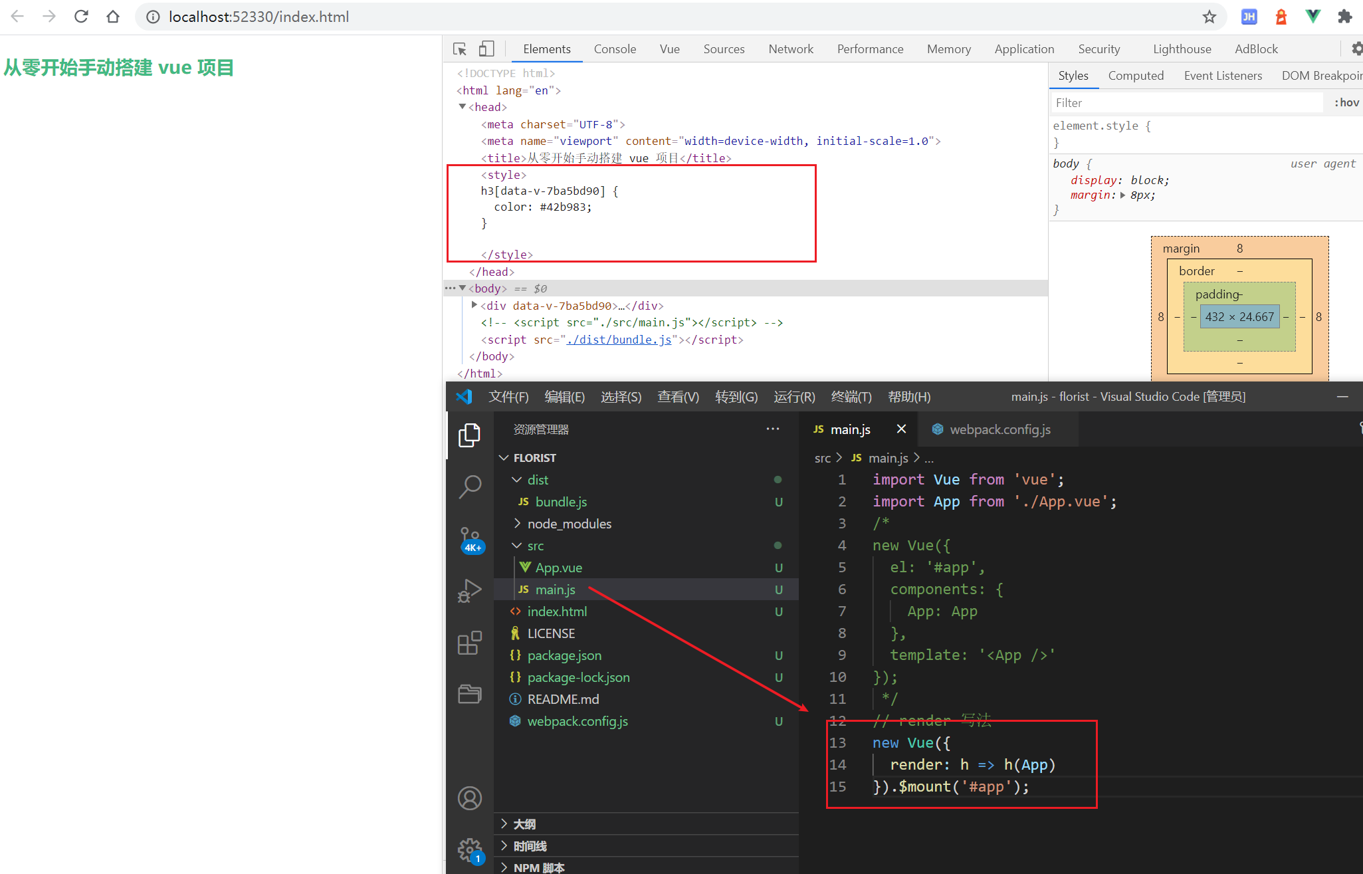This screenshot has height=874, width=1363.
Task: Expand the node_modules folder
Action: click(569, 524)
